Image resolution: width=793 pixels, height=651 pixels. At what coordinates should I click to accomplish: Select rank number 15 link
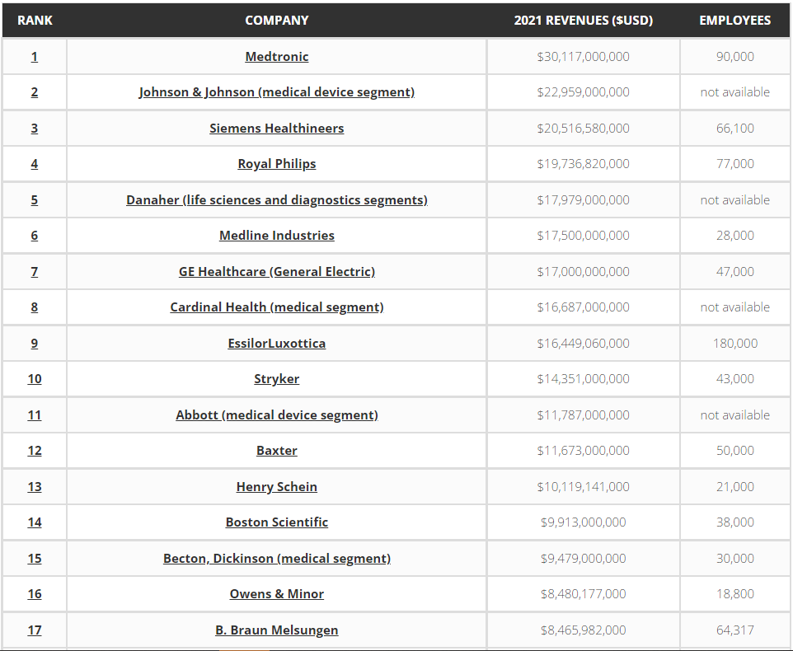coord(35,559)
